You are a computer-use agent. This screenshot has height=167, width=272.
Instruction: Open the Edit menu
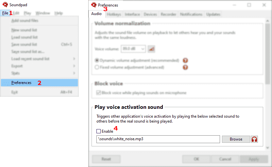coord(16,13)
